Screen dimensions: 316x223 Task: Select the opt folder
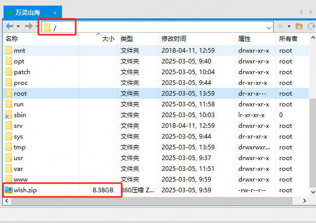(x=156, y=61)
